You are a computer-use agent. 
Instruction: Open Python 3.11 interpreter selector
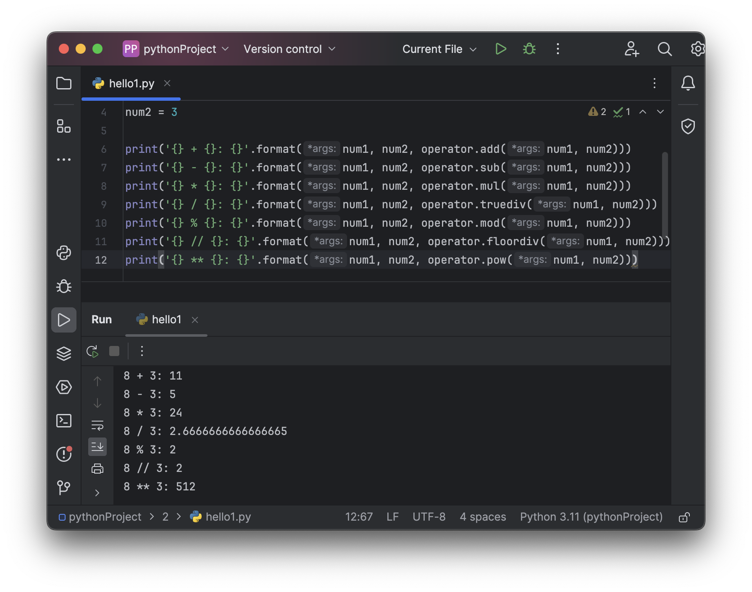click(x=591, y=517)
